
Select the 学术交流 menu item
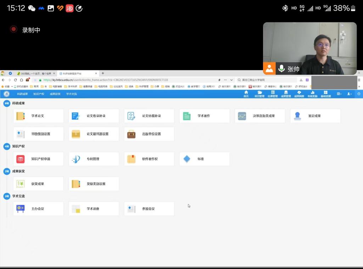tap(71, 94)
